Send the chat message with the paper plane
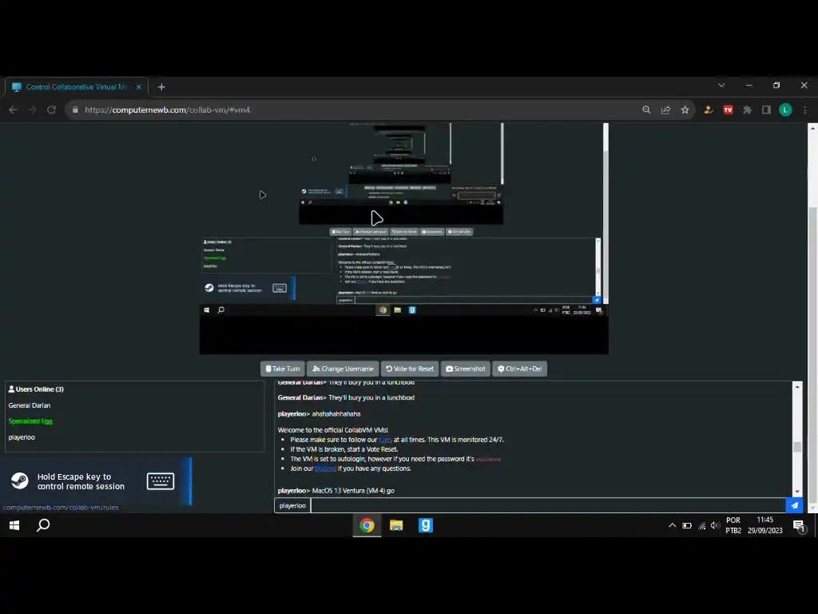The height and width of the screenshot is (614, 818). coord(794,505)
